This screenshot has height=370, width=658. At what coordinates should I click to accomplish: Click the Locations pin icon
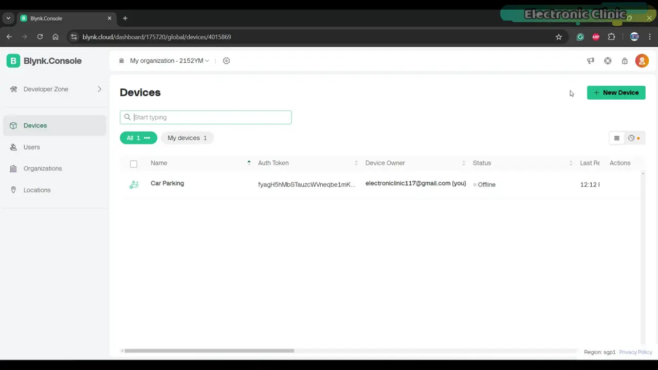click(13, 190)
